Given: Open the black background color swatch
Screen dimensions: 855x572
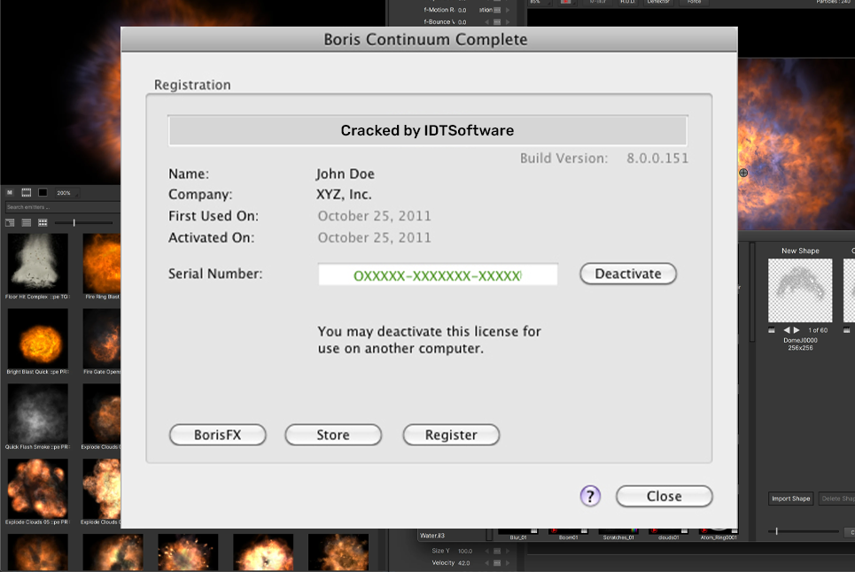Looking at the screenshot, I should click(x=43, y=192).
